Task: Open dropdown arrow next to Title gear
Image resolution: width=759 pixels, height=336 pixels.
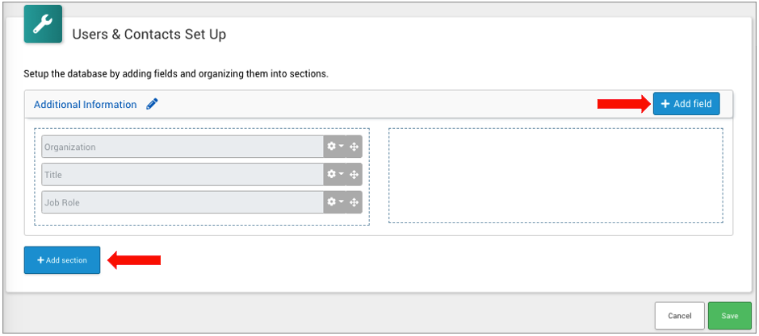Action: click(342, 174)
